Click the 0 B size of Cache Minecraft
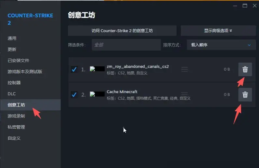This screenshot has width=259, height=168. pyautogui.click(x=227, y=95)
